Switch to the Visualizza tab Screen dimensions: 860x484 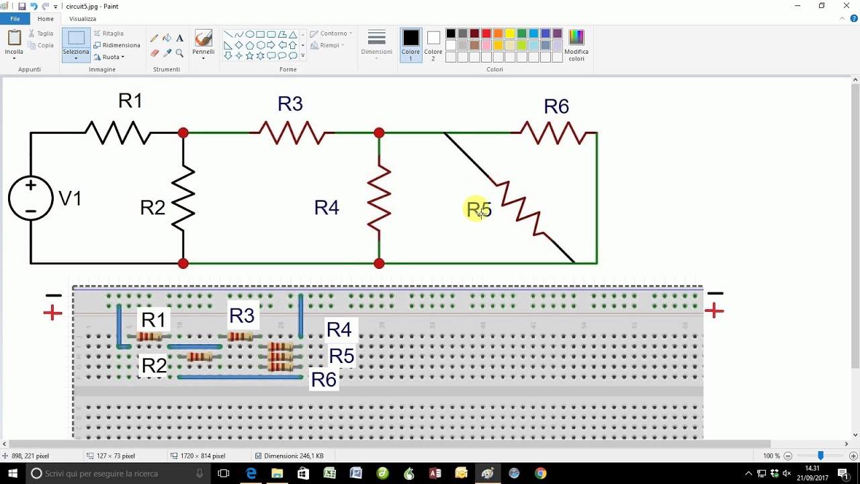[83, 19]
